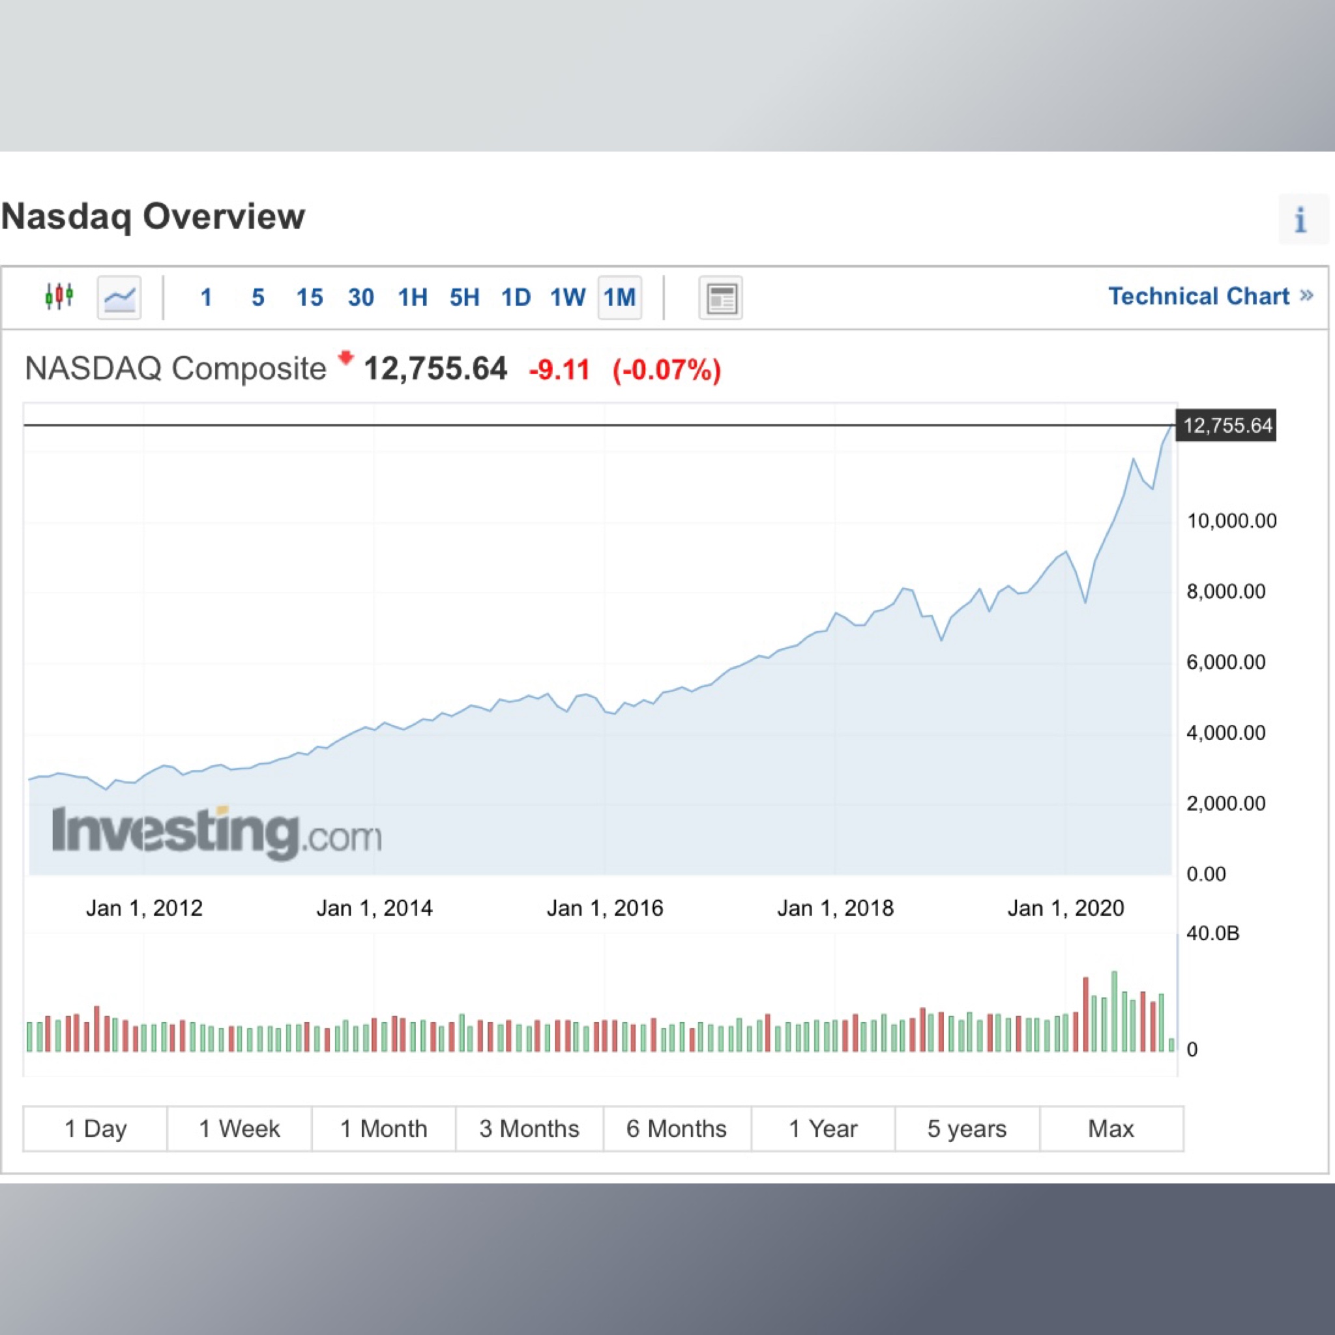Click the 12,755.64 price value in header
The image size is (1335, 1335).
coord(435,368)
